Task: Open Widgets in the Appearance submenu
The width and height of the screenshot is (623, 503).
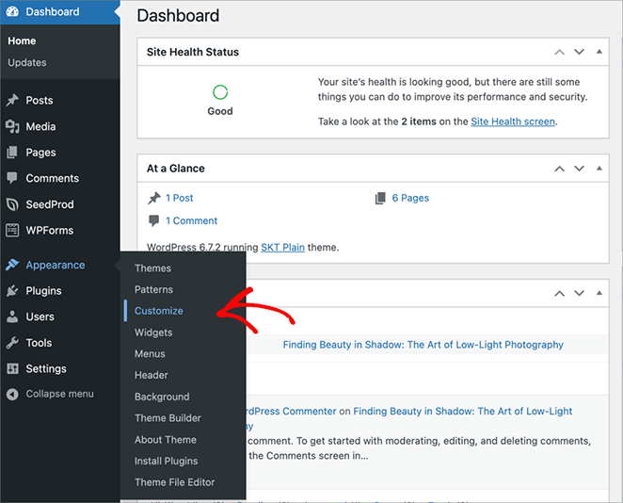Action: coord(153,333)
